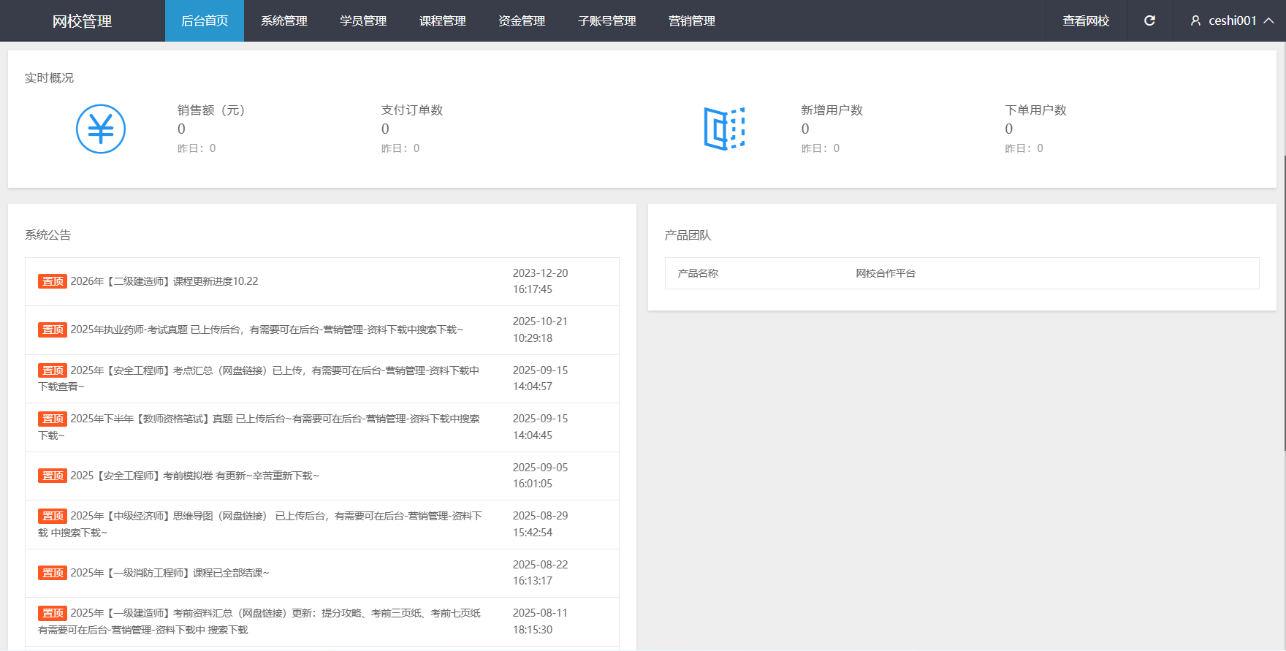This screenshot has width=1286, height=651.
Task: Click the refresh icon in top bar
Action: (1149, 20)
